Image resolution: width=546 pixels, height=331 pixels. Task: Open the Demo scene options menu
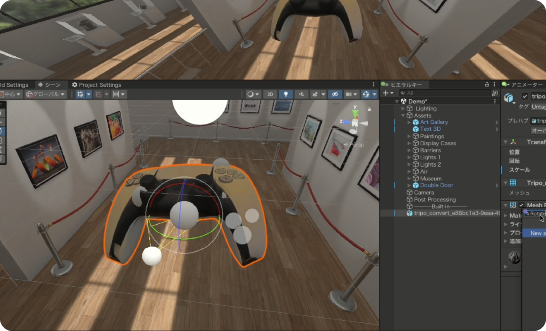click(x=495, y=101)
